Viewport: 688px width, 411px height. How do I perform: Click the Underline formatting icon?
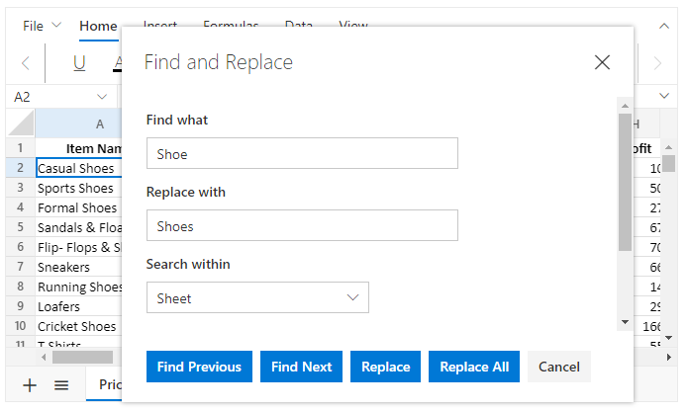pos(79,63)
